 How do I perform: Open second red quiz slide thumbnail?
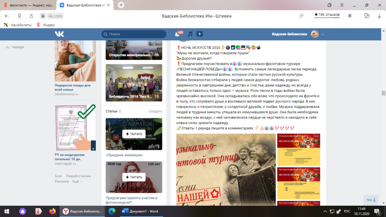299,183
